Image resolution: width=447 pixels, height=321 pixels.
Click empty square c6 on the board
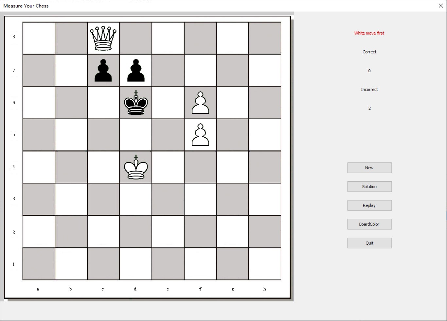tap(103, 103)
